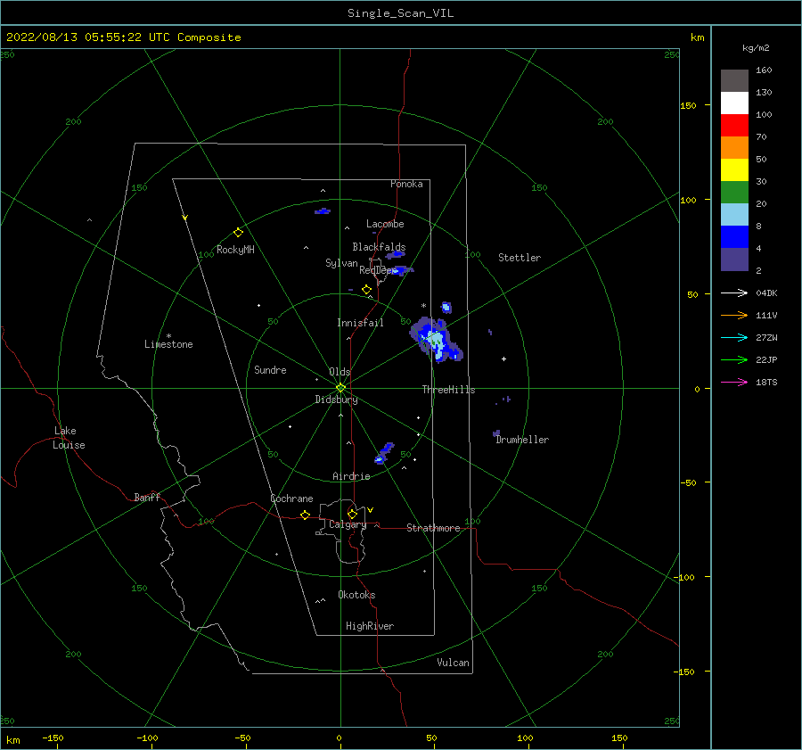Click the Stettler label

coord(520,258)
